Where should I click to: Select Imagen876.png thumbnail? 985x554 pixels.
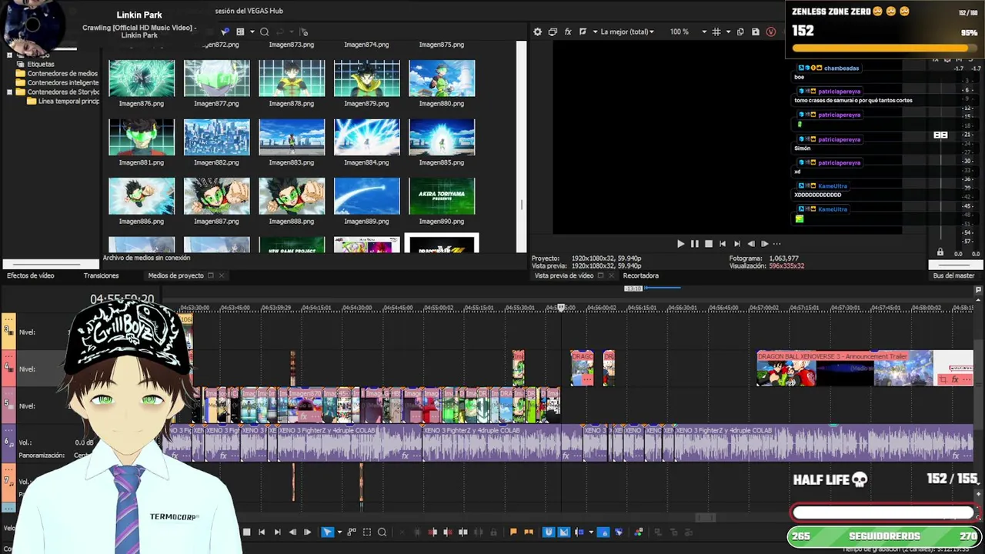click(x=142, y=78)
